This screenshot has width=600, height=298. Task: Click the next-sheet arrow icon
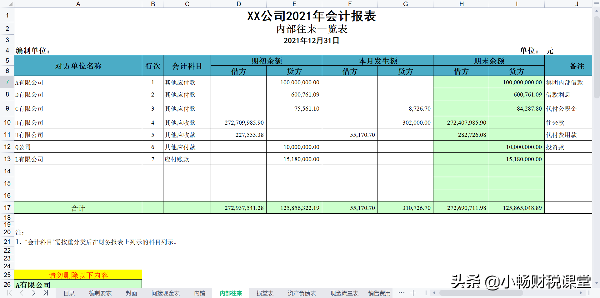point(34,293)
